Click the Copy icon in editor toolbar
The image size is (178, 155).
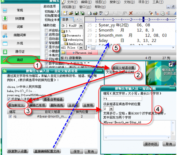coord(119,13)
